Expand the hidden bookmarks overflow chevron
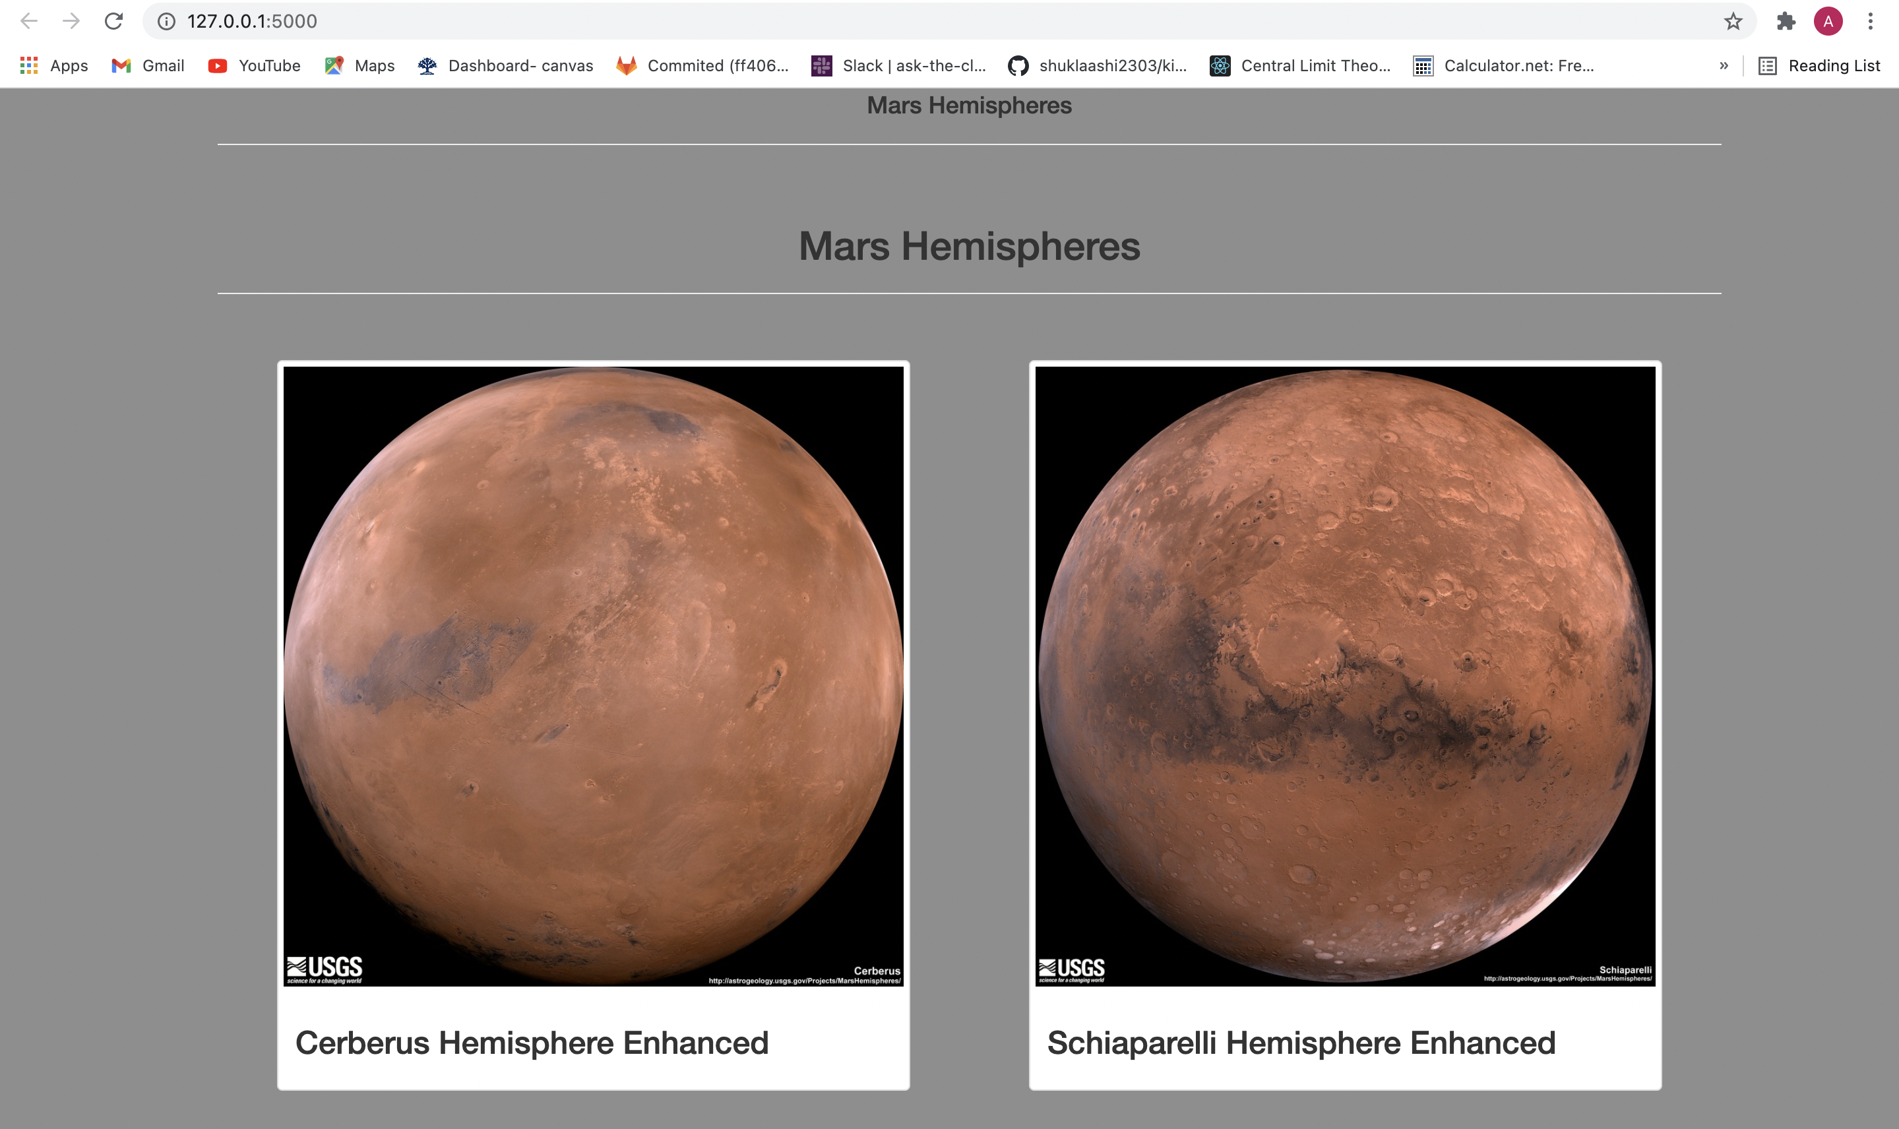This screenshot has height=1129, width=1899. click(x=1724, y=65)
